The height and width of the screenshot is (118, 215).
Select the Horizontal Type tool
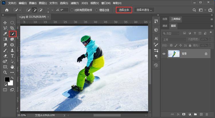[x=12, y=56]
